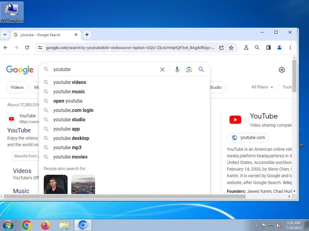The height and width of the screenshot is (231, 309).
Task: Launch Google Chrome from taskbar
Action: coord(27,225)
